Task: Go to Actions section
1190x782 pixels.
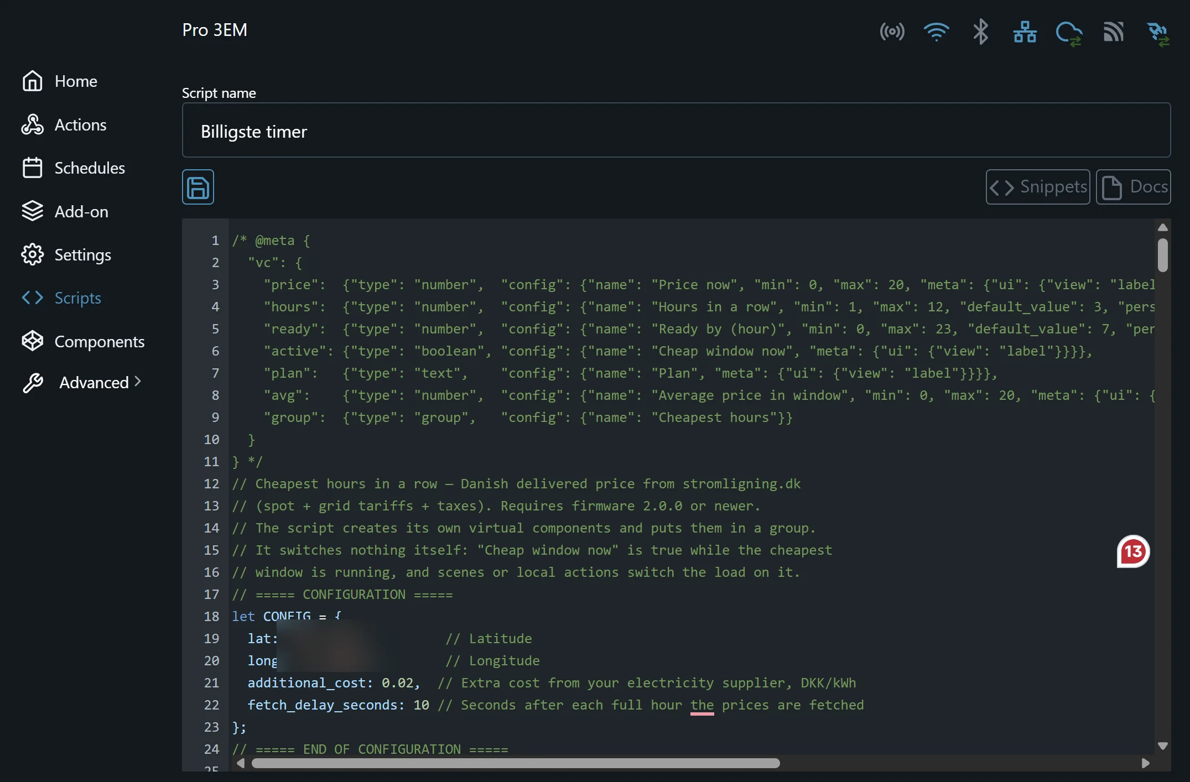Action: (x=80, y=124)
